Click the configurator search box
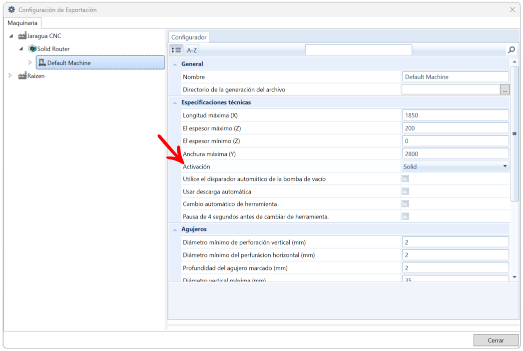Viewport: 523px width, 351px height. point(359,50)
